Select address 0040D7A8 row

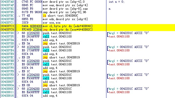point(7,2)
